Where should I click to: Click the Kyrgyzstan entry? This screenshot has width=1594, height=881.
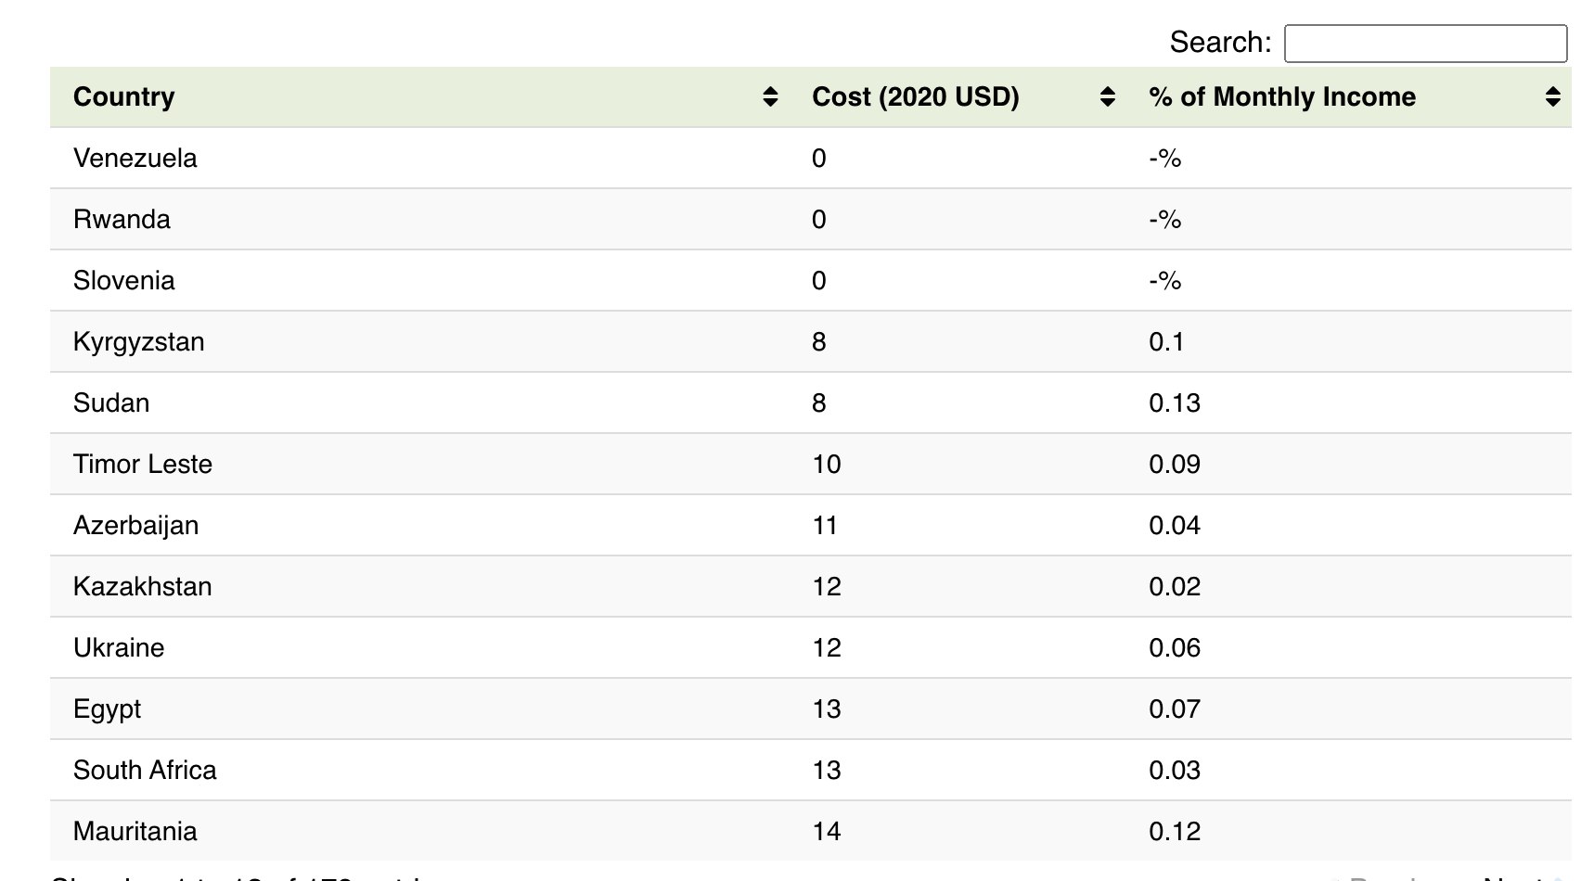[x=139, y=342]
